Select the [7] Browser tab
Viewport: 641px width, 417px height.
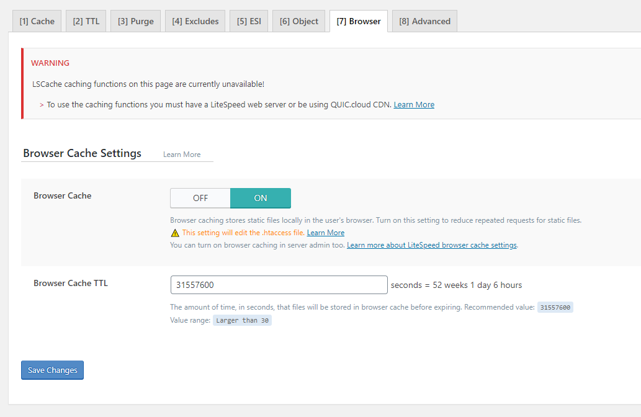[359, 21]
